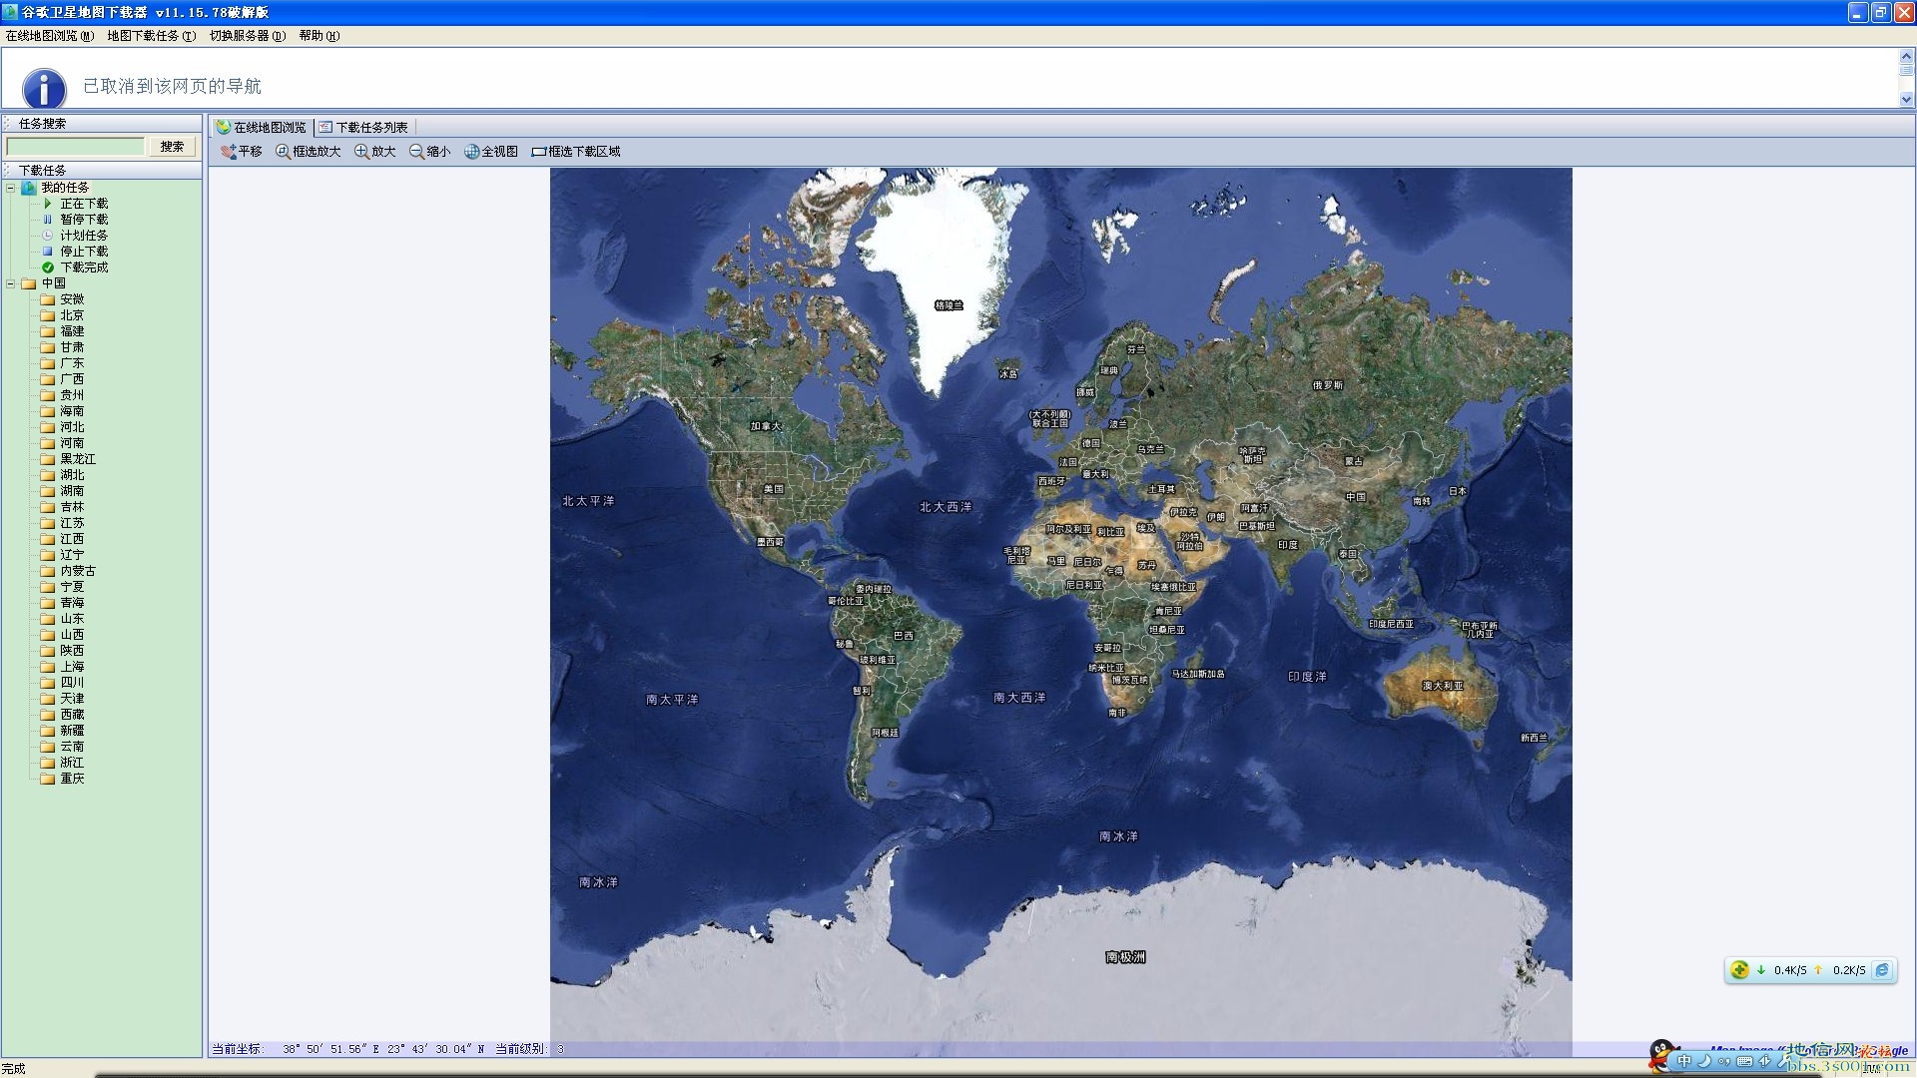Open 在线地图浏览 menu
Screen dimensions: 1917x1078
(x=49, y=36)
